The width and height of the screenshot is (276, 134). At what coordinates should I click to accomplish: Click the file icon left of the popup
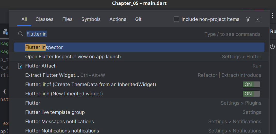point(6,32)
